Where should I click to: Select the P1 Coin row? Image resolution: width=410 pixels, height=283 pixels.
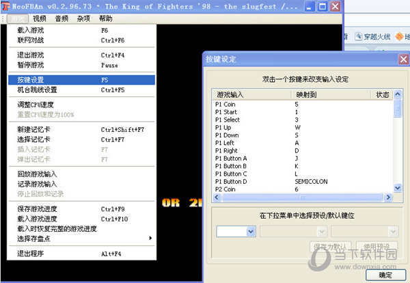303,105
